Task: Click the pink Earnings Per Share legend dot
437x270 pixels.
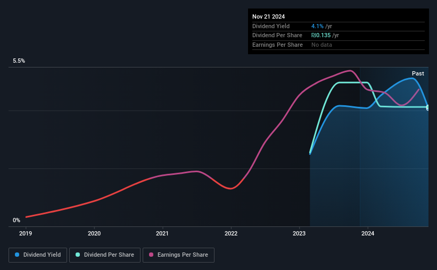Action: tap(151, 255)
